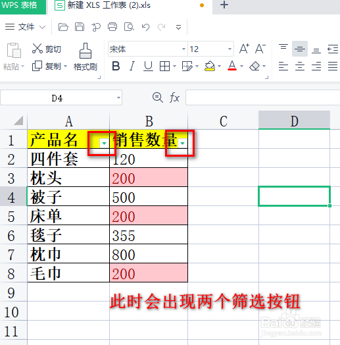The width and height of the screenshot is (340, 345).
Task: Select cell containing 毛巾
Action: click(x=68, y=273)
